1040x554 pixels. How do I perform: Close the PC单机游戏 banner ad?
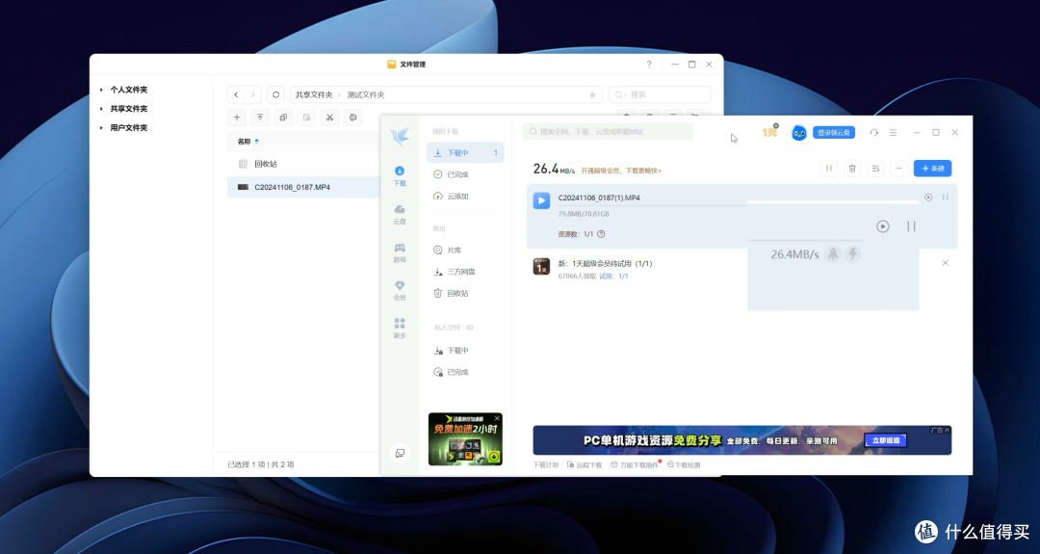[948, 430]
